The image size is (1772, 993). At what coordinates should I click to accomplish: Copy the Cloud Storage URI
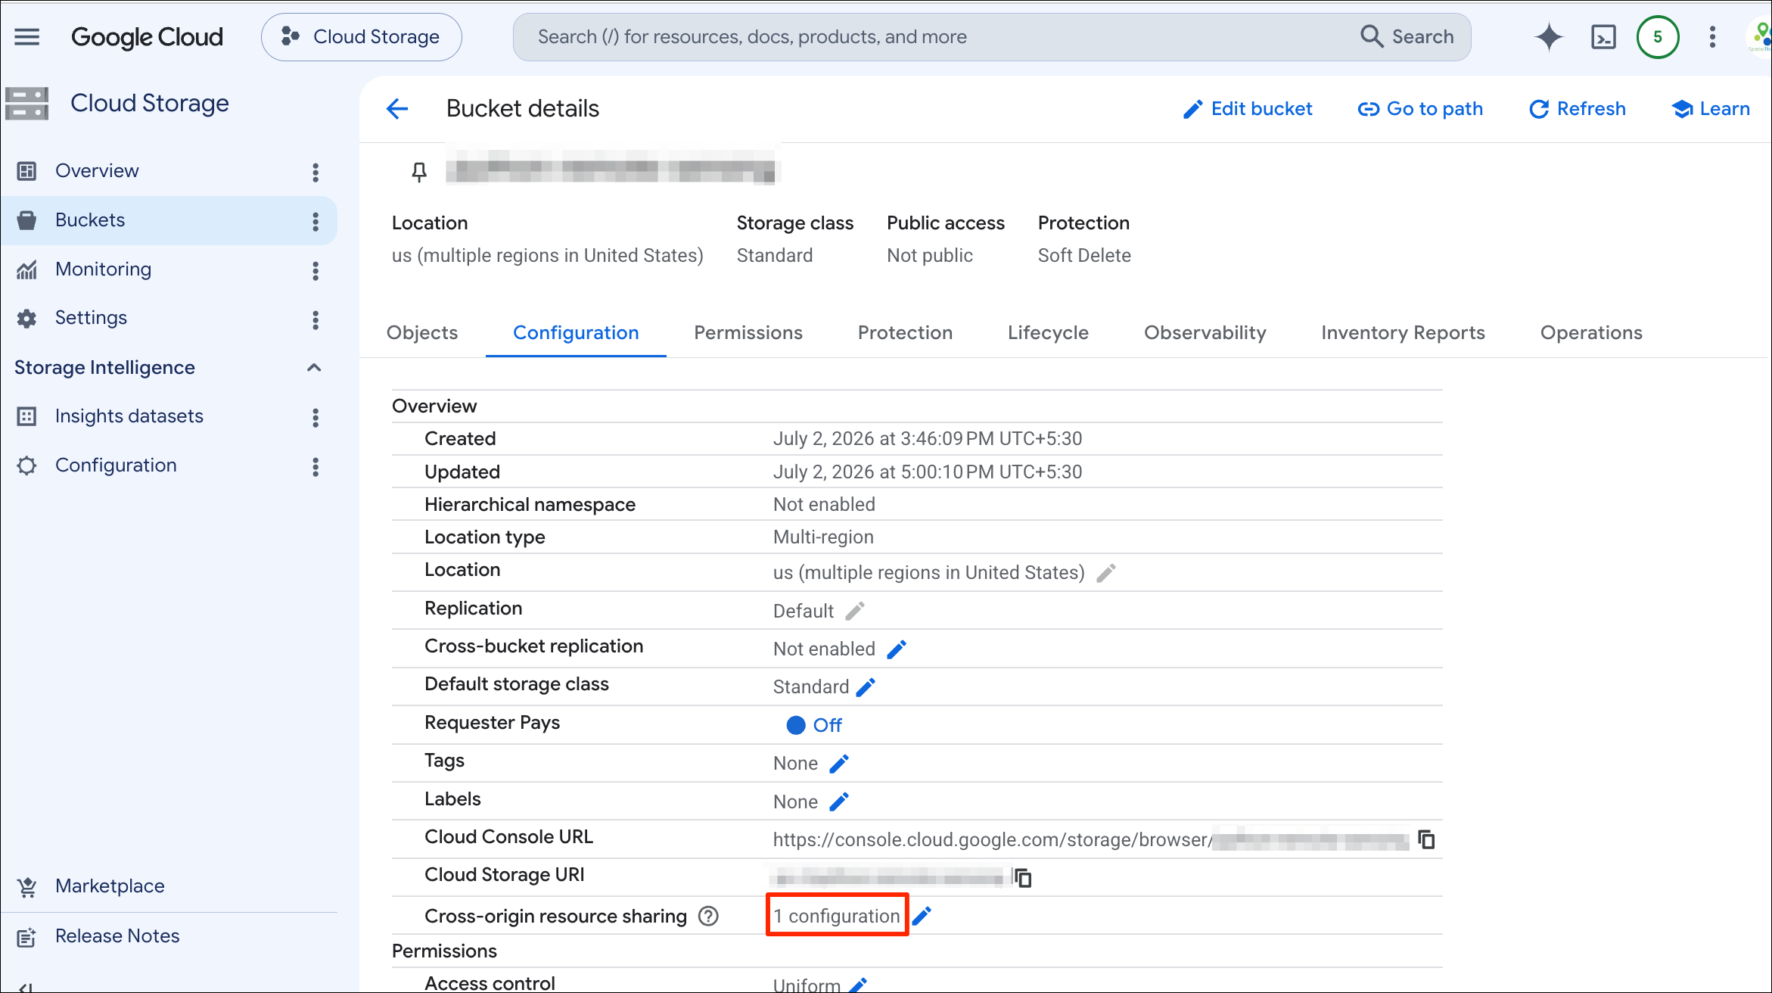1023,877
